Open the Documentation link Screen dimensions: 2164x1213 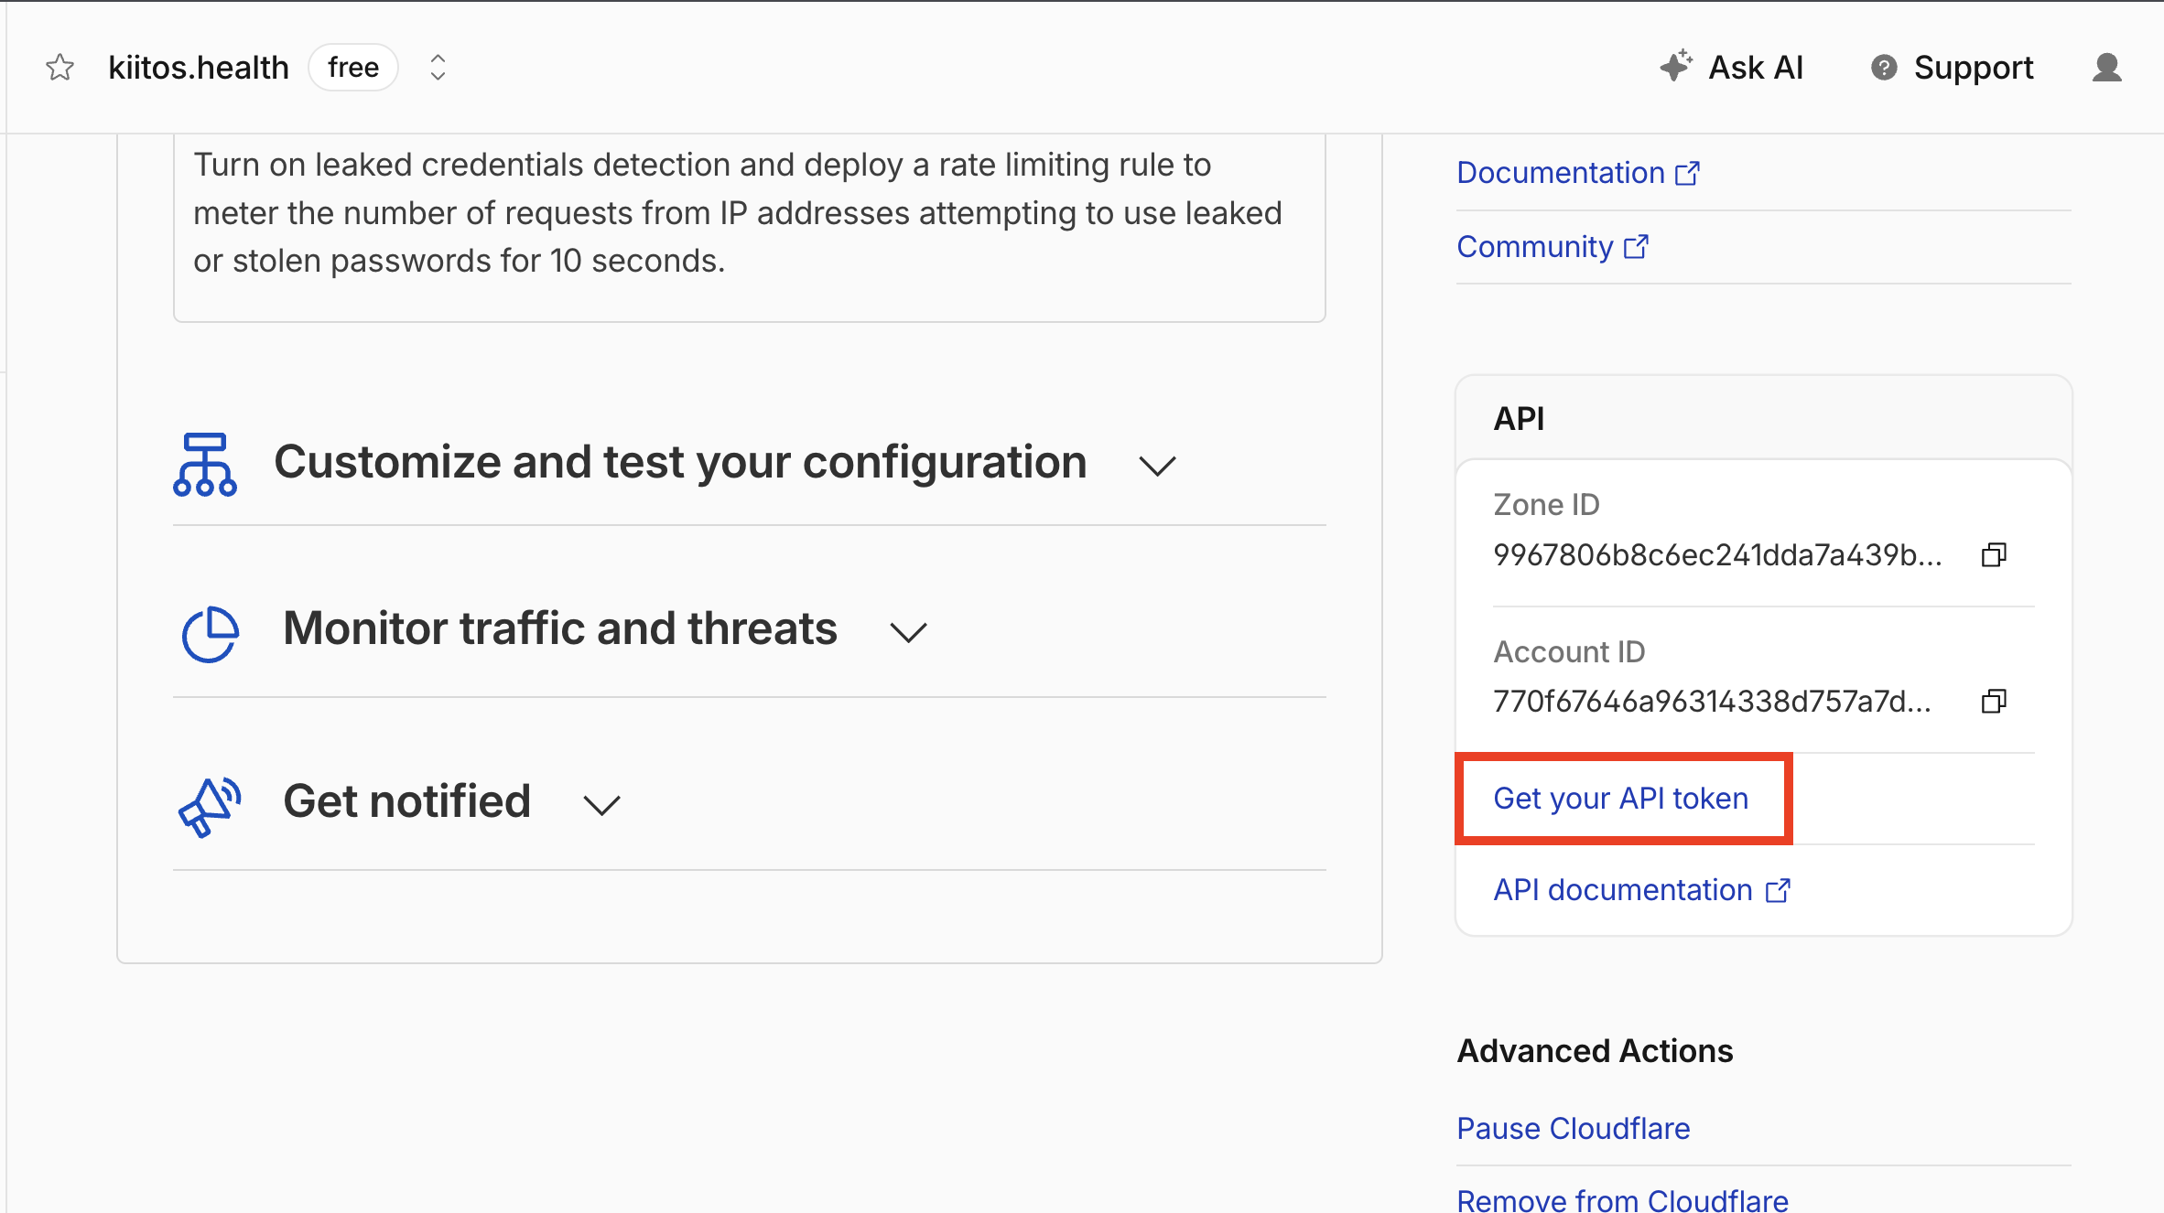tap(1578, 173)
